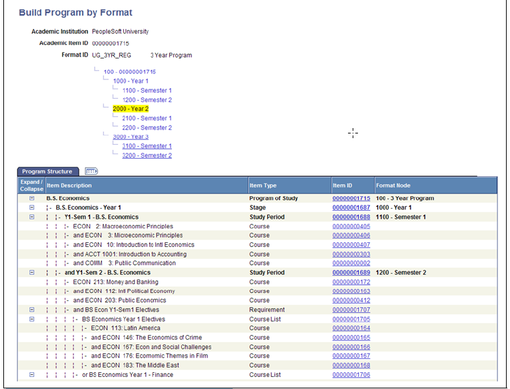
Task: Collapse the B.S. Economics - Year 1 row
Action: tap(31, 208)
